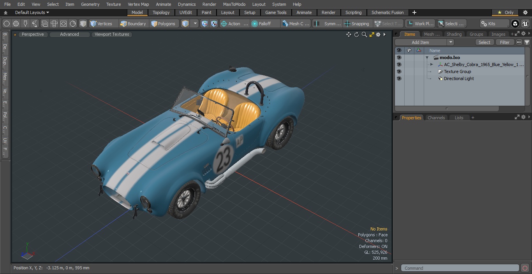The height and width of the screenshot is (274, 532).
Task: Open Work Plane menu
Action: [x=420, y=24]
